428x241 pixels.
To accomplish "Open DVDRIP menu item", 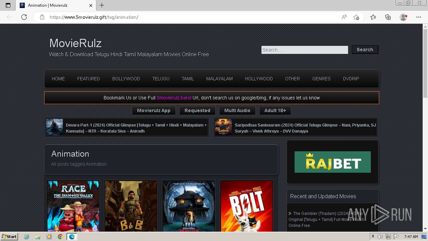I will pyautogui.click(x=351, y=79).
